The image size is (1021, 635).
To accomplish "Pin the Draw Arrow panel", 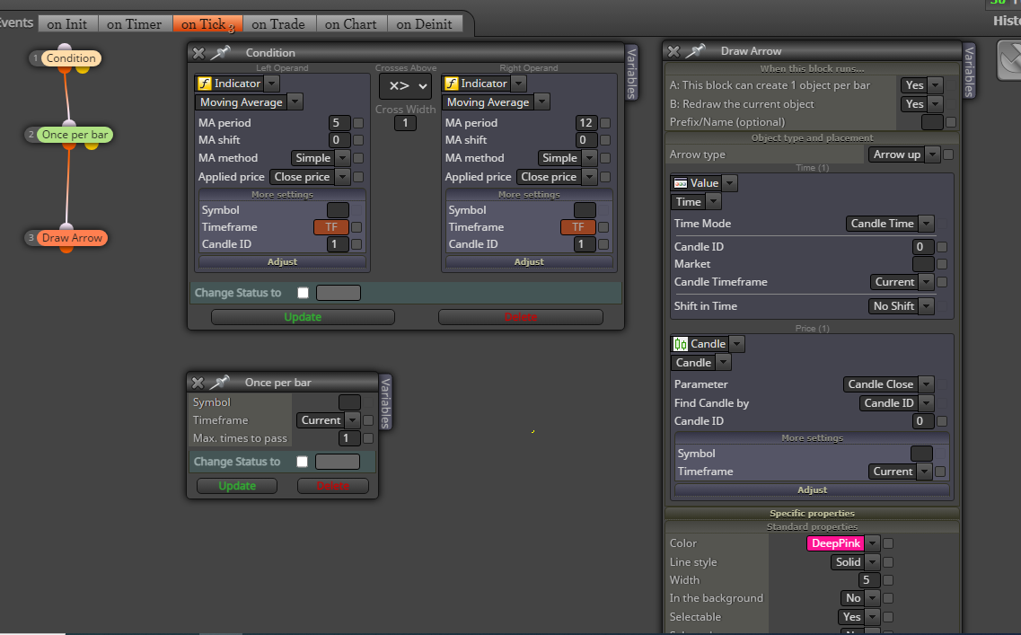I will pyautogui.click(x=696, y=51).
